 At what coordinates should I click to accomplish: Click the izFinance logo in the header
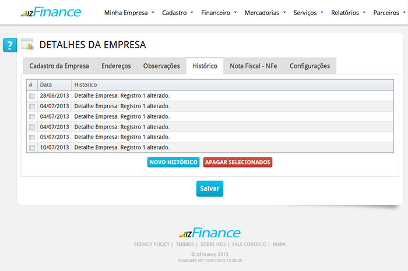click(51, 12)
